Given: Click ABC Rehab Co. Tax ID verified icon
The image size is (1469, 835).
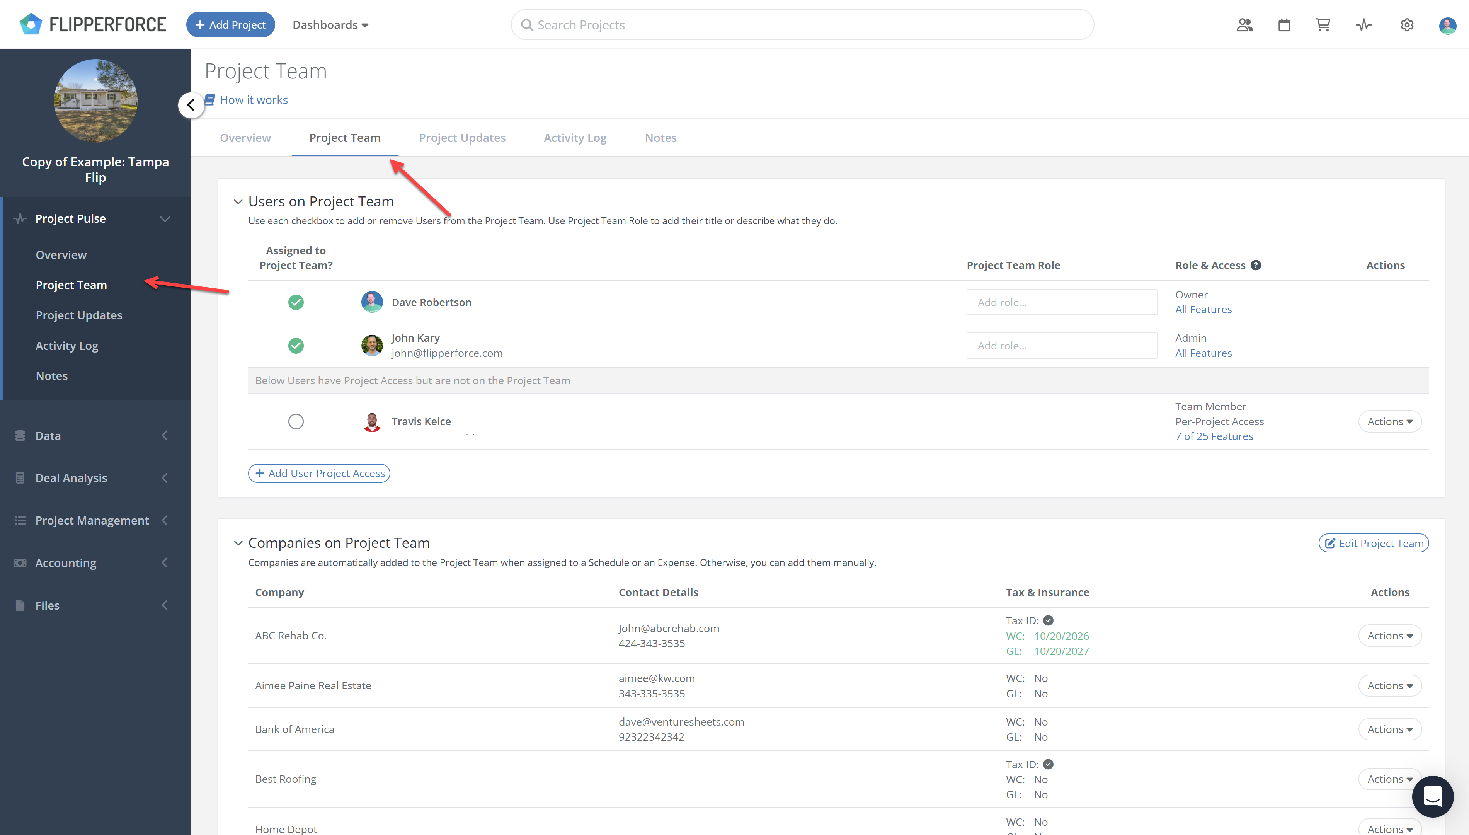Looking at the screenshot, I should tap(1048, 620).
